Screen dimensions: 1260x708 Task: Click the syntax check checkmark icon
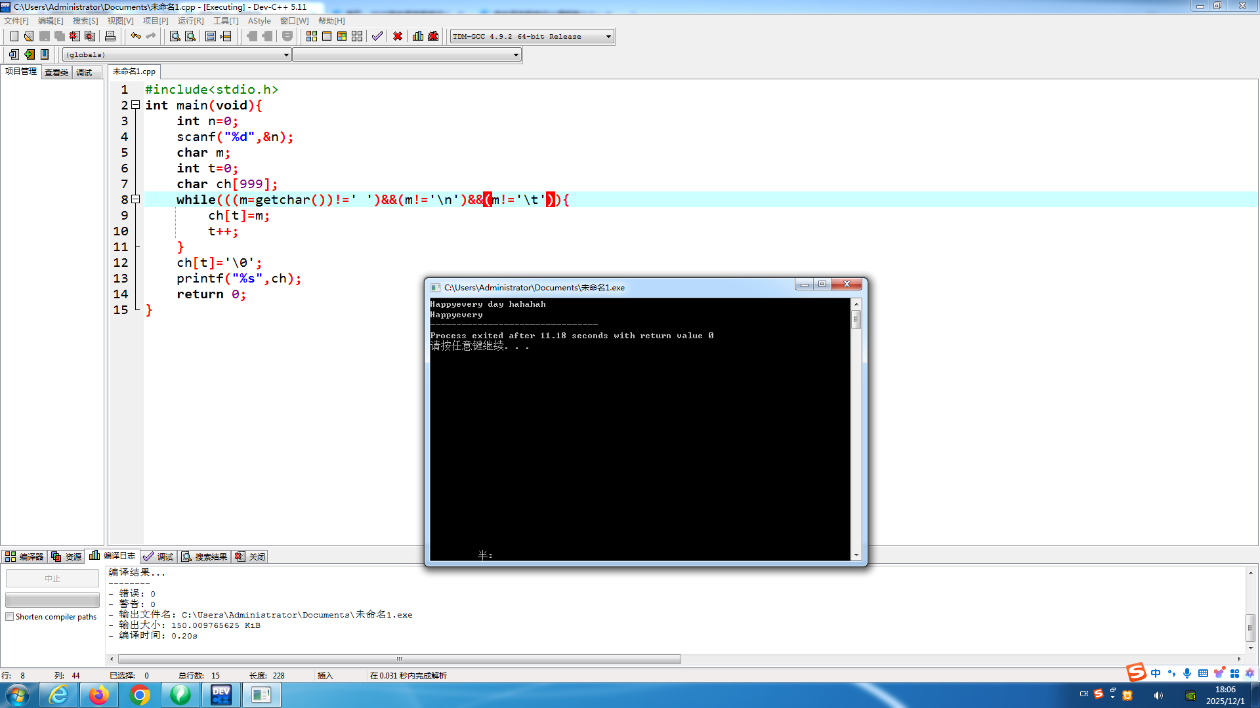coord(377,36)
